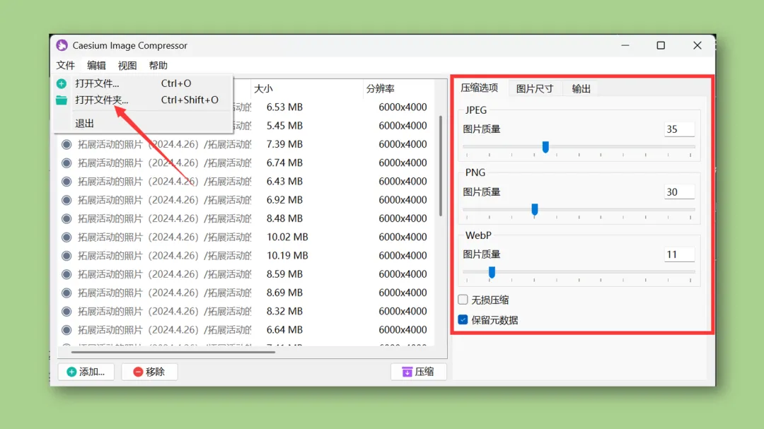The width and height of the screenshot is (764, 429).
Task: Click the status icon of the 10.02 MB row
Action: 66,237
